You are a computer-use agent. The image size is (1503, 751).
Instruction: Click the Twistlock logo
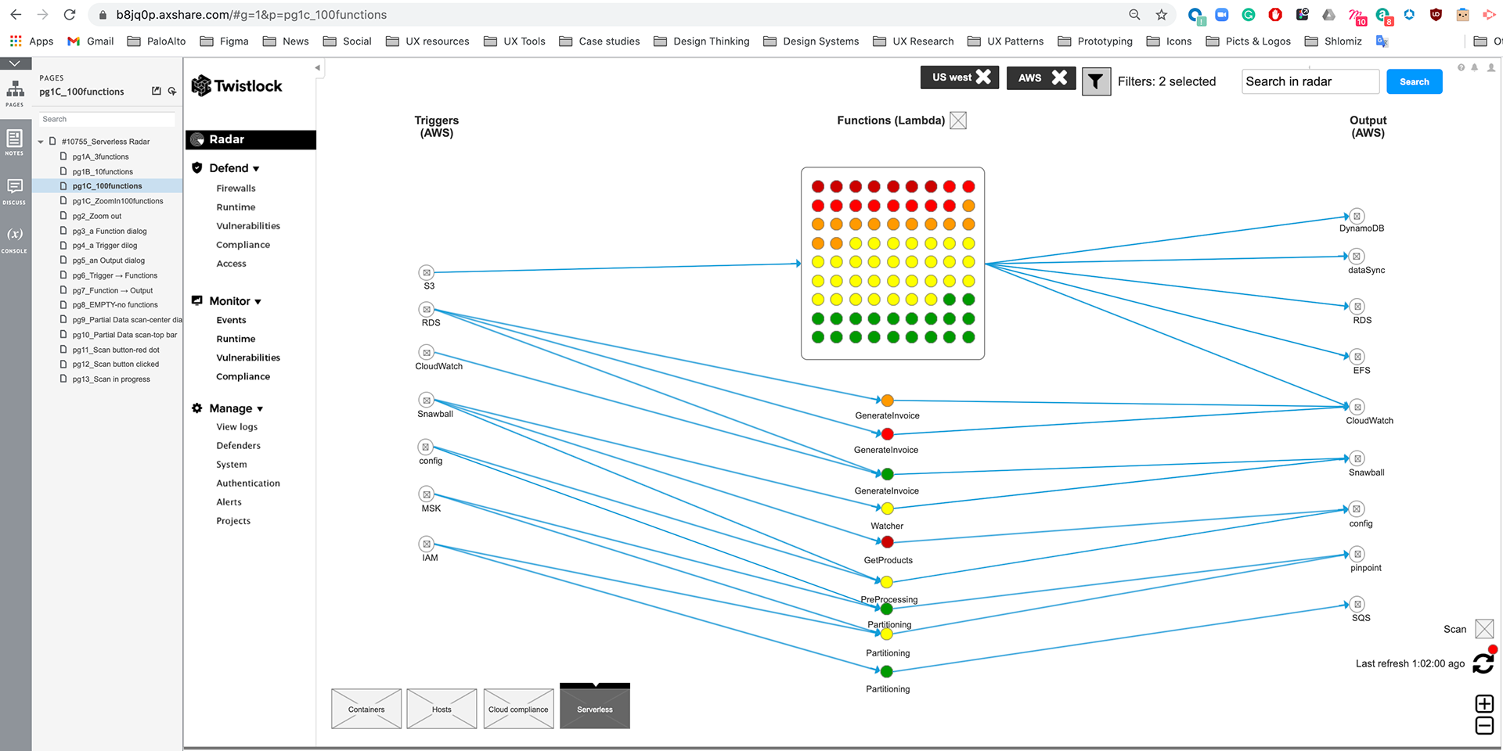tap(236, 86)
